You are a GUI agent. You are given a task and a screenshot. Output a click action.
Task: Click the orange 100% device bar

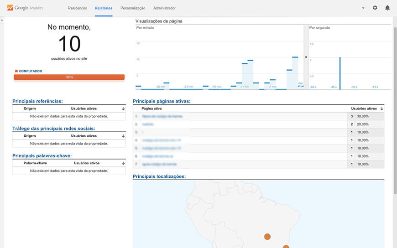(x=69, y=77)
